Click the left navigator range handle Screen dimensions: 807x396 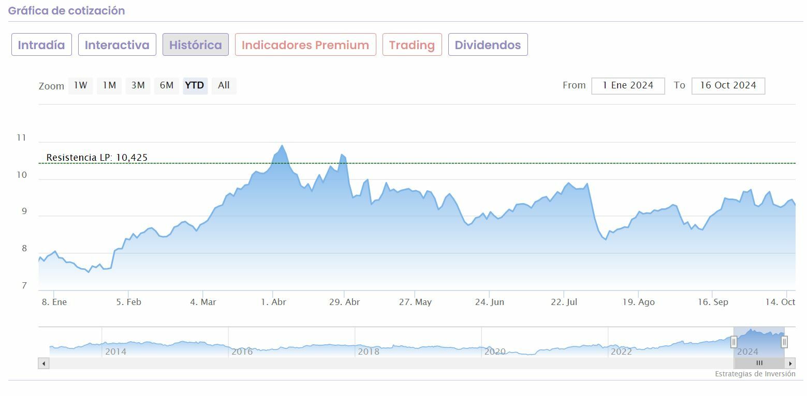733,342
